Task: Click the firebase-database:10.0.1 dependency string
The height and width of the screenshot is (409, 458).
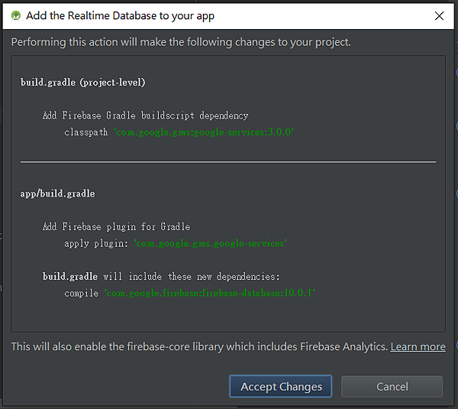Action: click(210, 293)
